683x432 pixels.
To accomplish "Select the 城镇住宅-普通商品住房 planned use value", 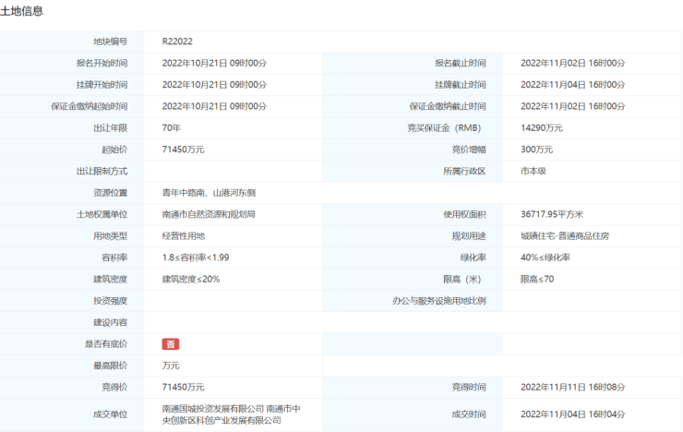I will tap(564, 236).
